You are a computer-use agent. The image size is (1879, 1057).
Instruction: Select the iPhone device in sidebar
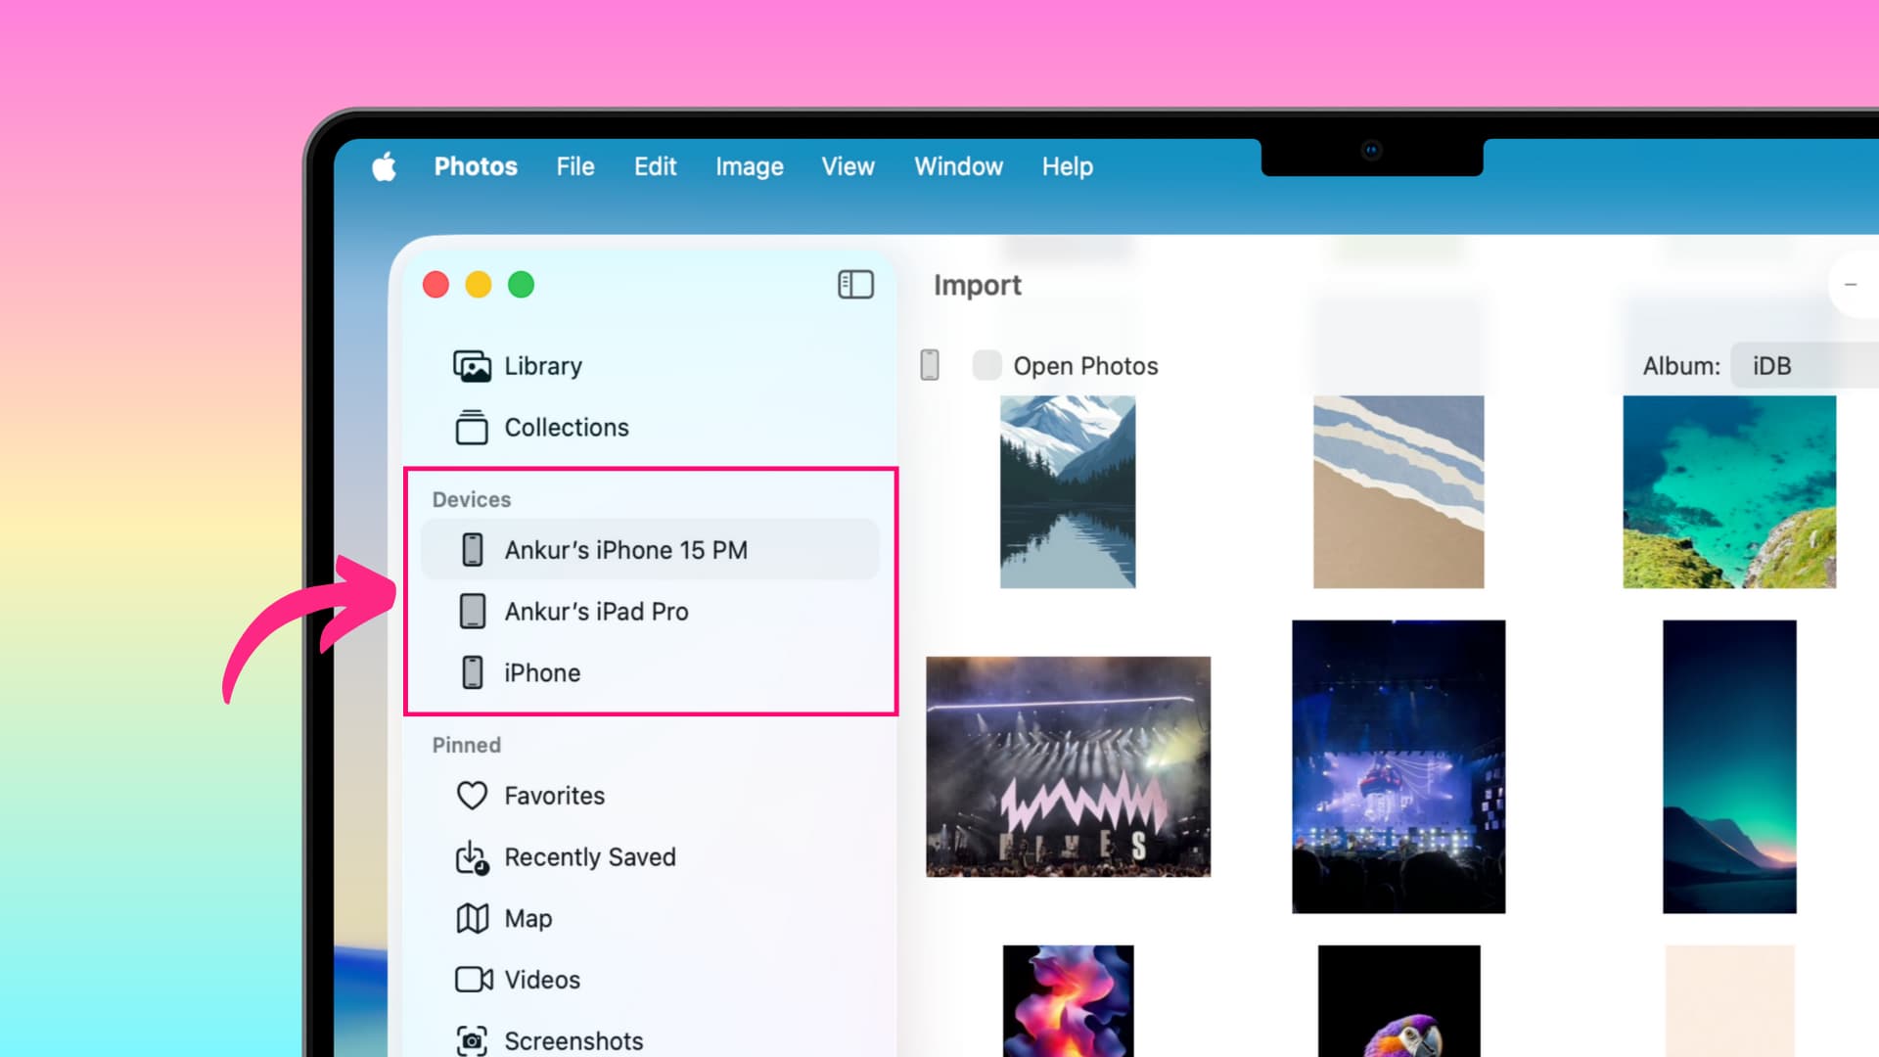540,672
